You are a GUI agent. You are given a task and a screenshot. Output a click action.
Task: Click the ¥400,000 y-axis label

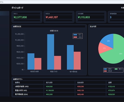click(x=20, y=58)
